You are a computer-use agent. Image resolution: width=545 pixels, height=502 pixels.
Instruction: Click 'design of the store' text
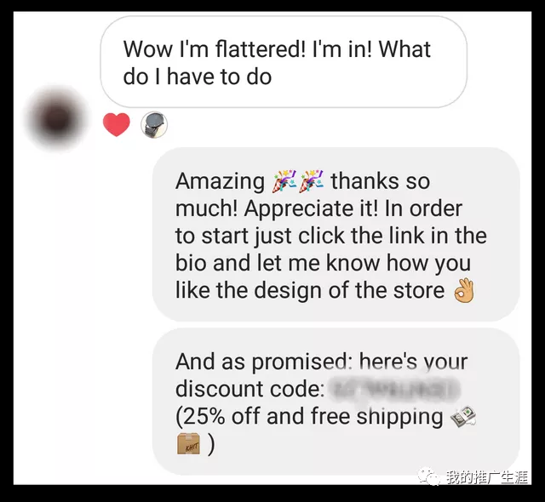coord(349,290)
